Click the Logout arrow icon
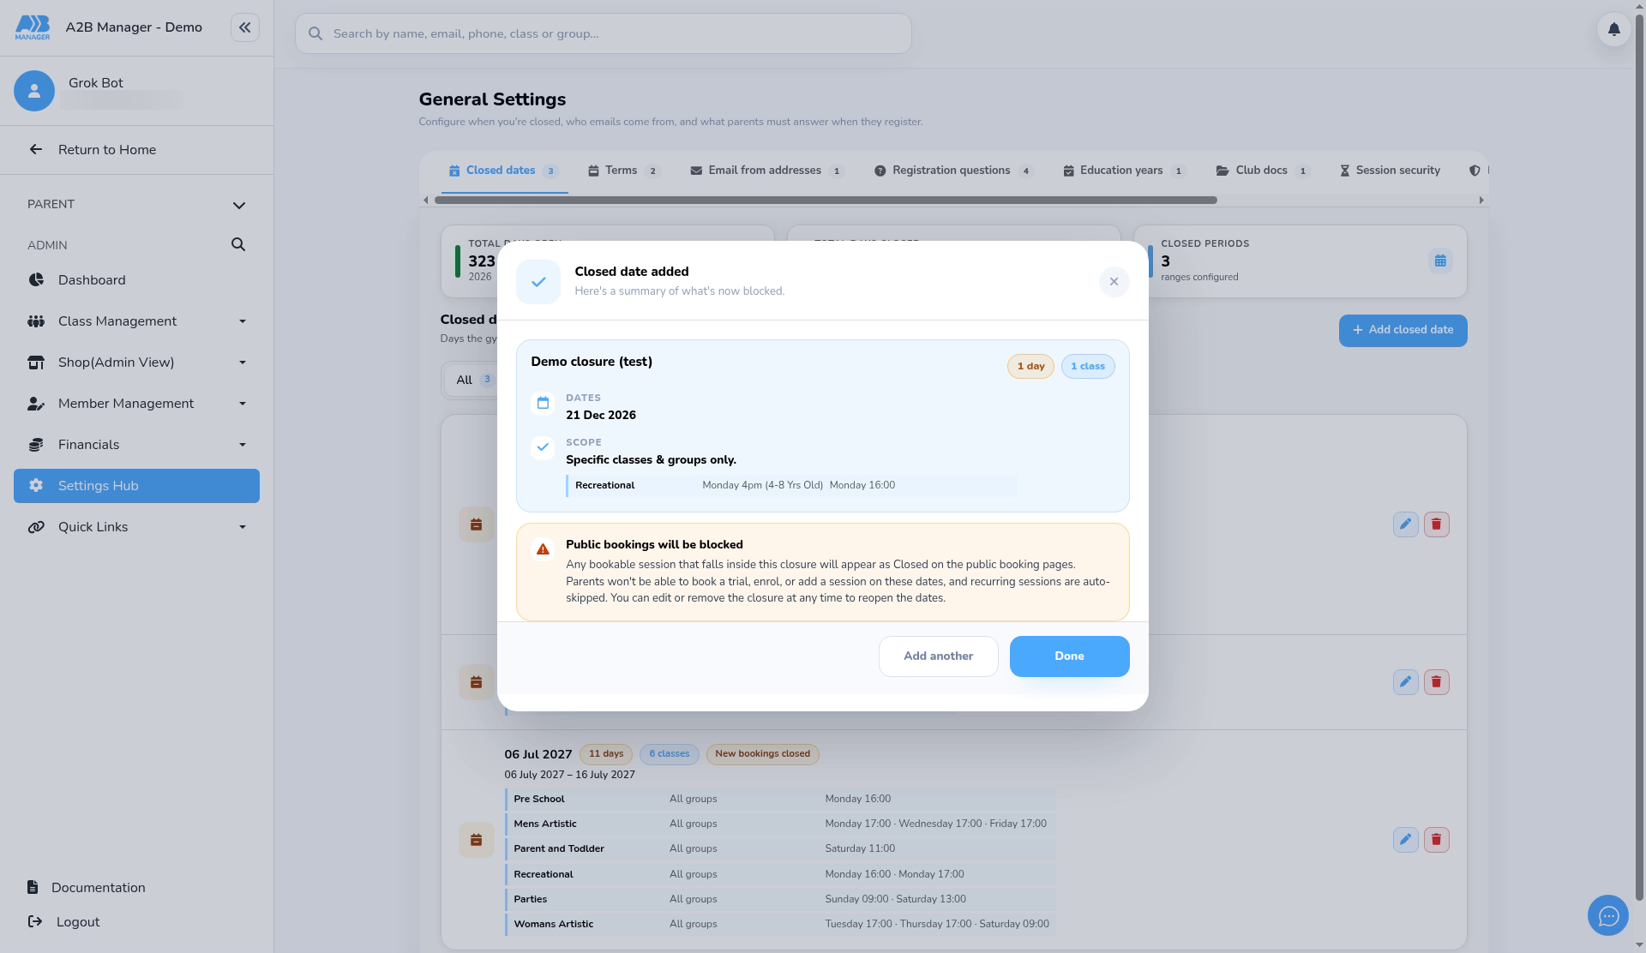 pyautogui.click(x=35, y=922)
